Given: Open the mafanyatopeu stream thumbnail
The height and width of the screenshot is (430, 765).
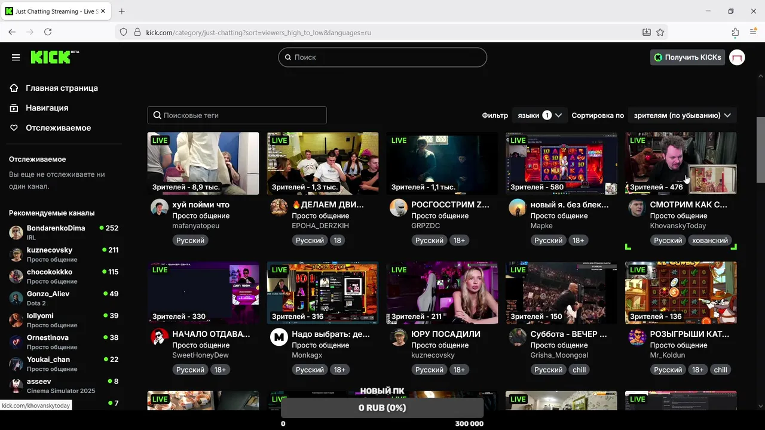Looking at the screenshot, I should point(203,164).
